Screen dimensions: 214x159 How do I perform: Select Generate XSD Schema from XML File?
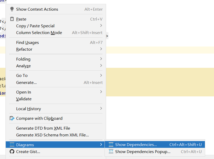click(52, 135)
